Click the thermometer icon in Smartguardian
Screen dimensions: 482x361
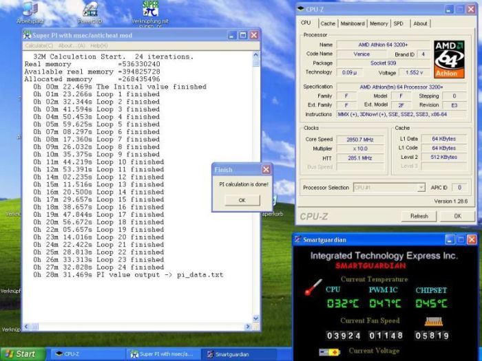click(x=313, y=287)
